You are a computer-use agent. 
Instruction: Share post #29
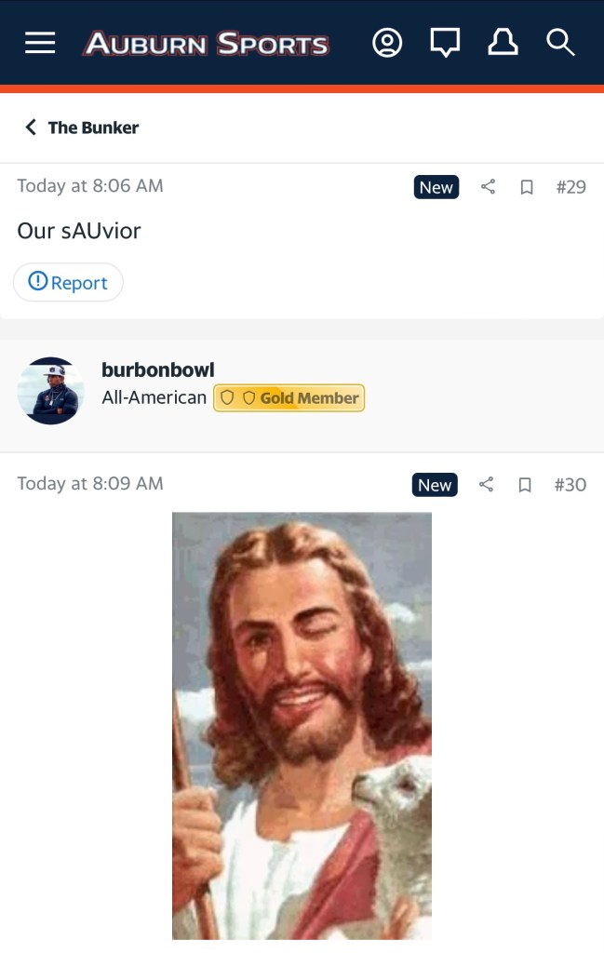[488, 186]
